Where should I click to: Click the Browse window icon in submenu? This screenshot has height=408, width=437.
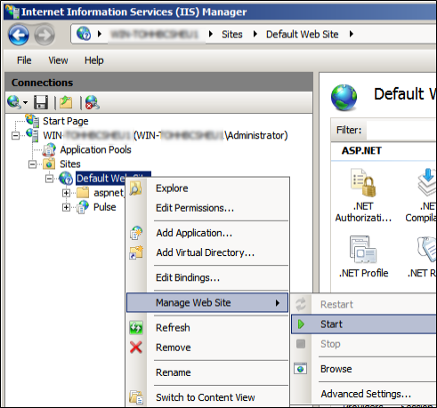click(x=301, y=369)
